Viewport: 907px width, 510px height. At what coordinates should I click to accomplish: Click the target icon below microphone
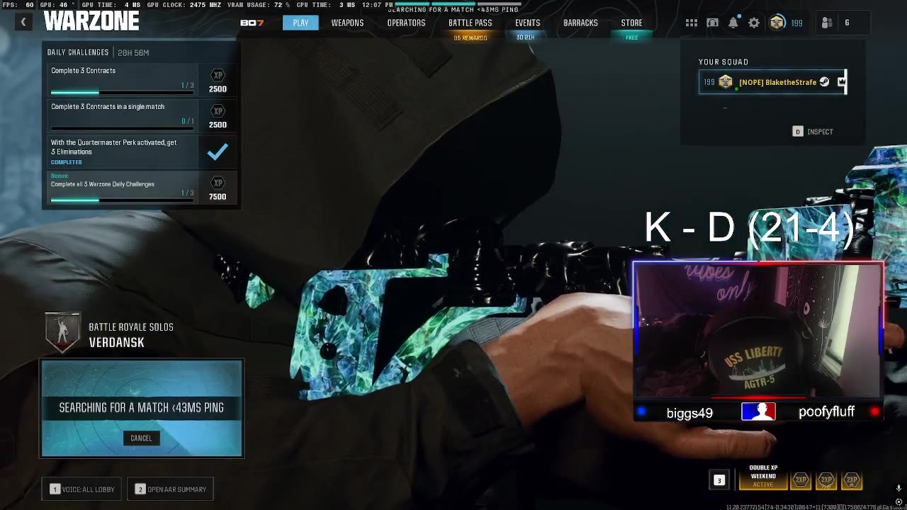pyautogui.click(x=898, y=501)
